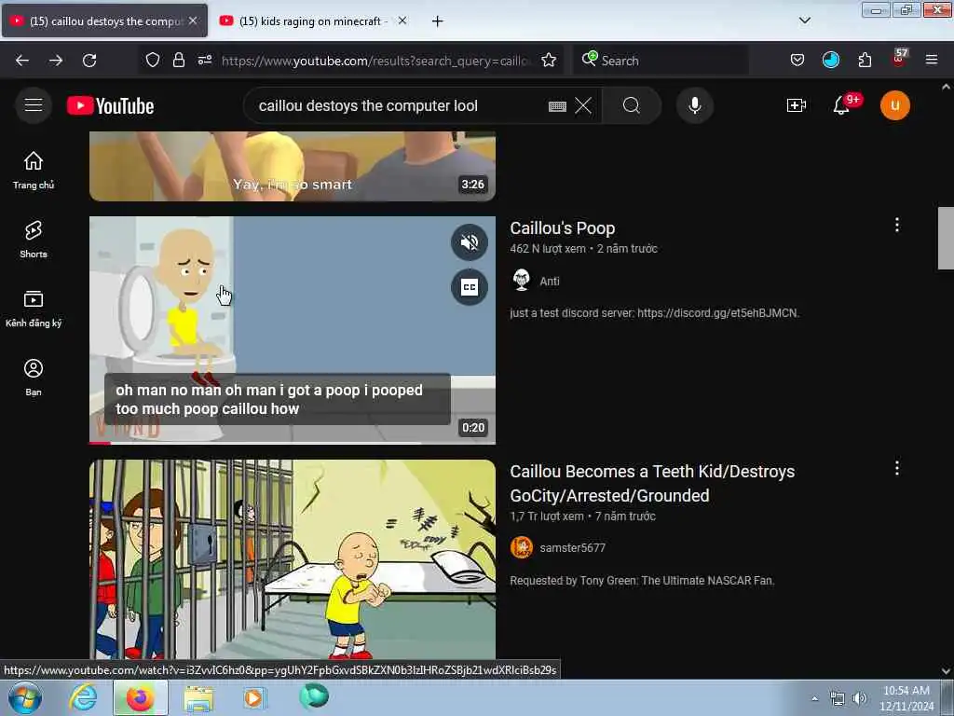The height and width of the screenshot is (716, 954).
Task: Launch Internet Explorer from taskbar
Action: click(83, 697)
